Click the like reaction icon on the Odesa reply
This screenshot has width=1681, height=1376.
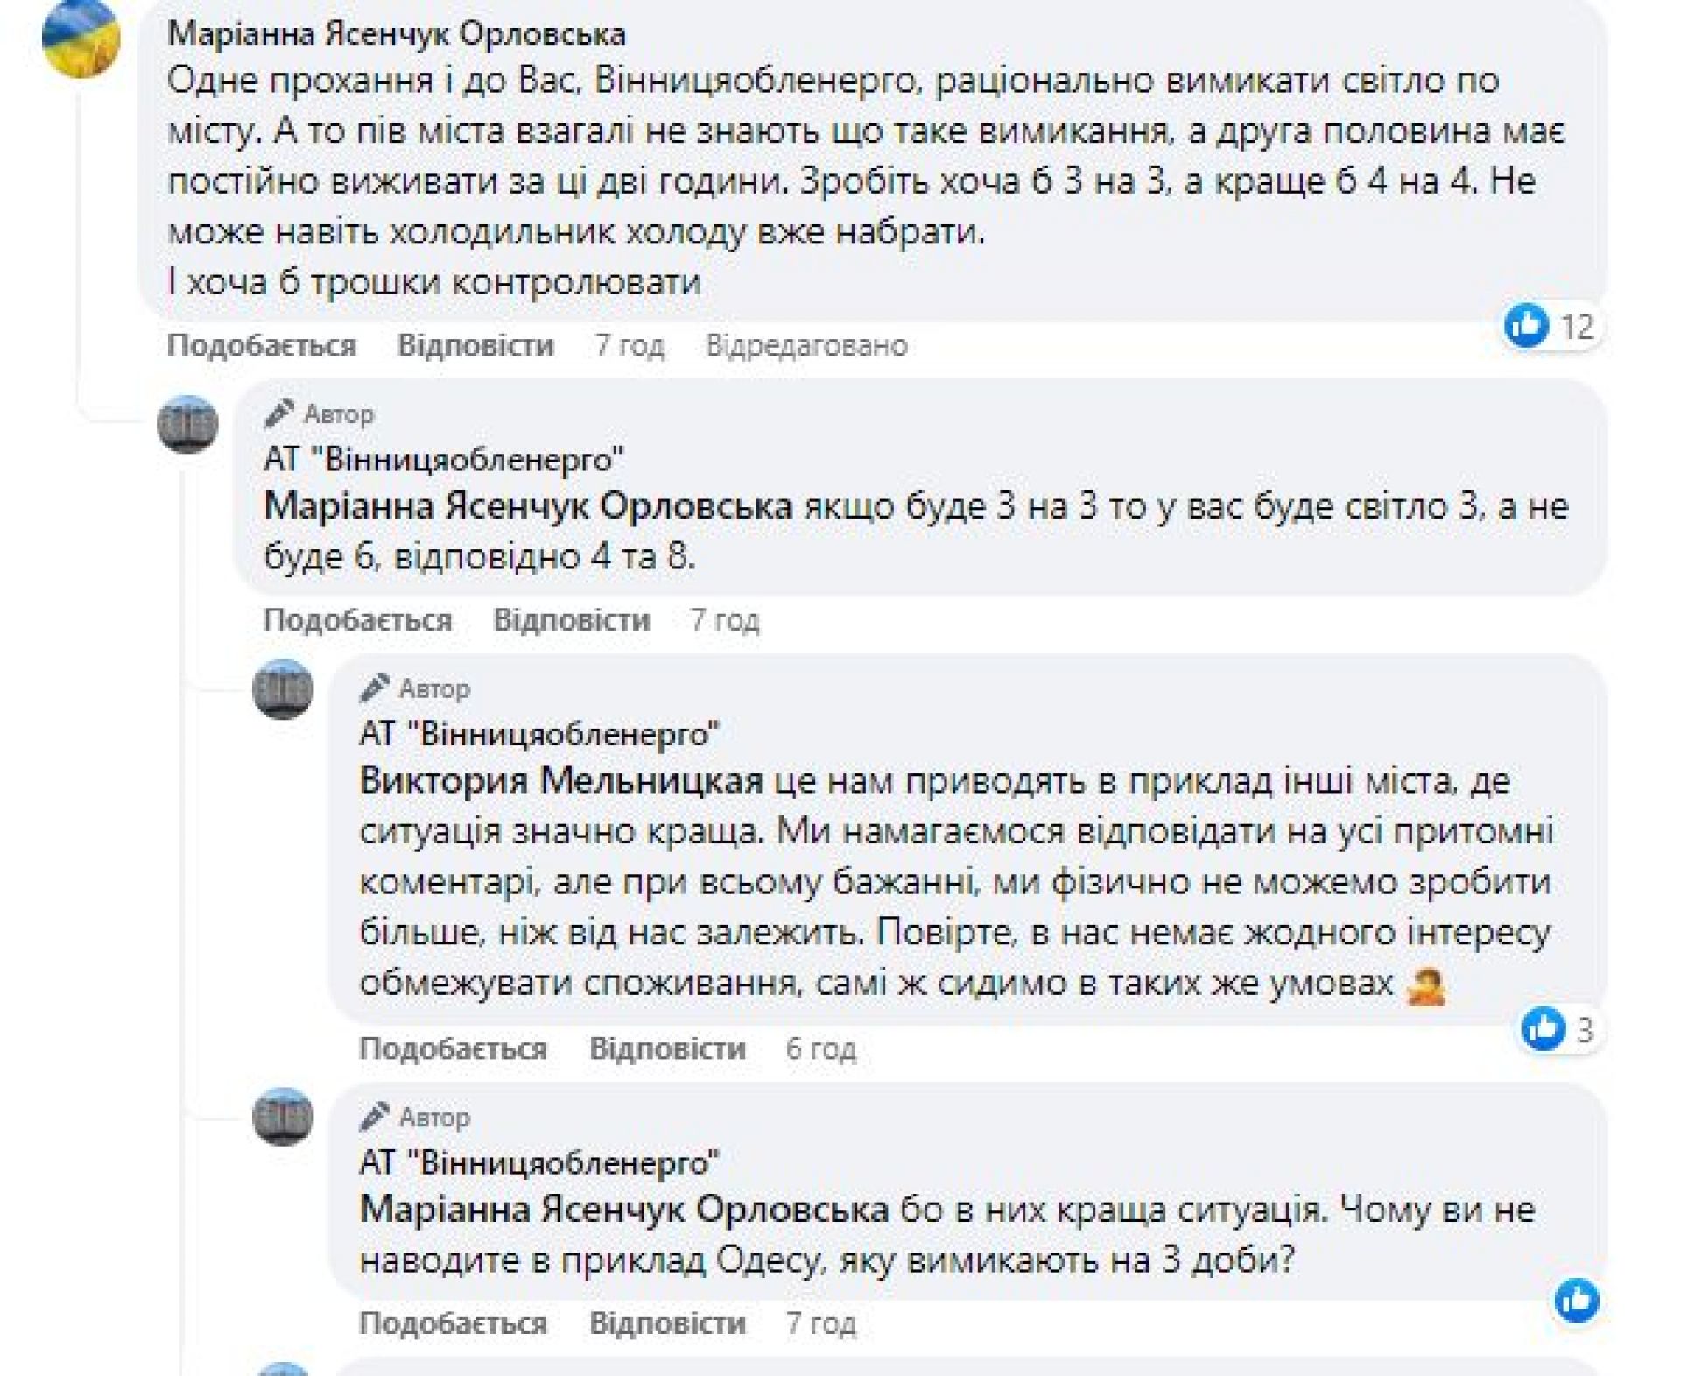tap(1576, 1301)
